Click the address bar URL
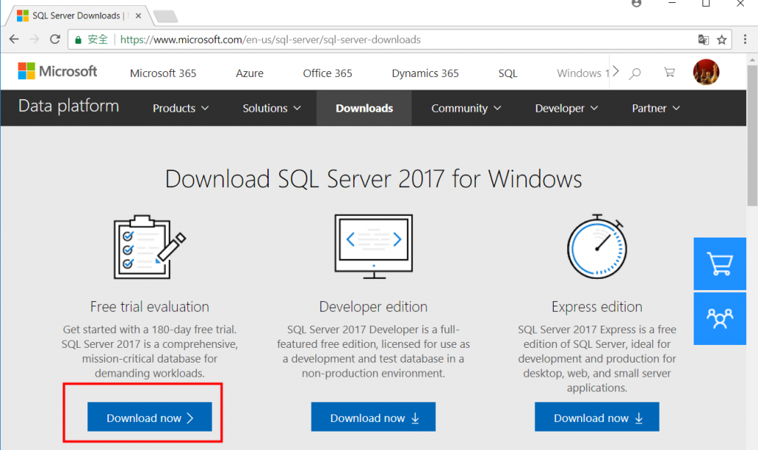The image size is (758, 450). point(270,40)
